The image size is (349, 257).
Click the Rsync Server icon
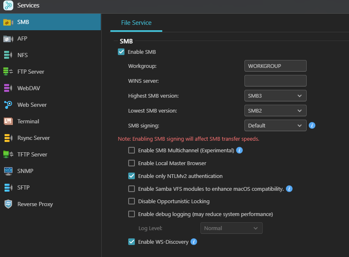8,138
